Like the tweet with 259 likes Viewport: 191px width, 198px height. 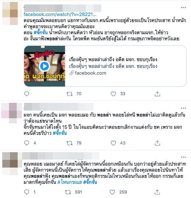(112, 192)
